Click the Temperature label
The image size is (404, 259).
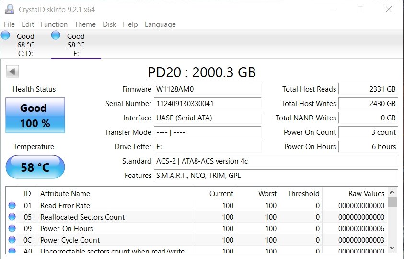(34, 147)
